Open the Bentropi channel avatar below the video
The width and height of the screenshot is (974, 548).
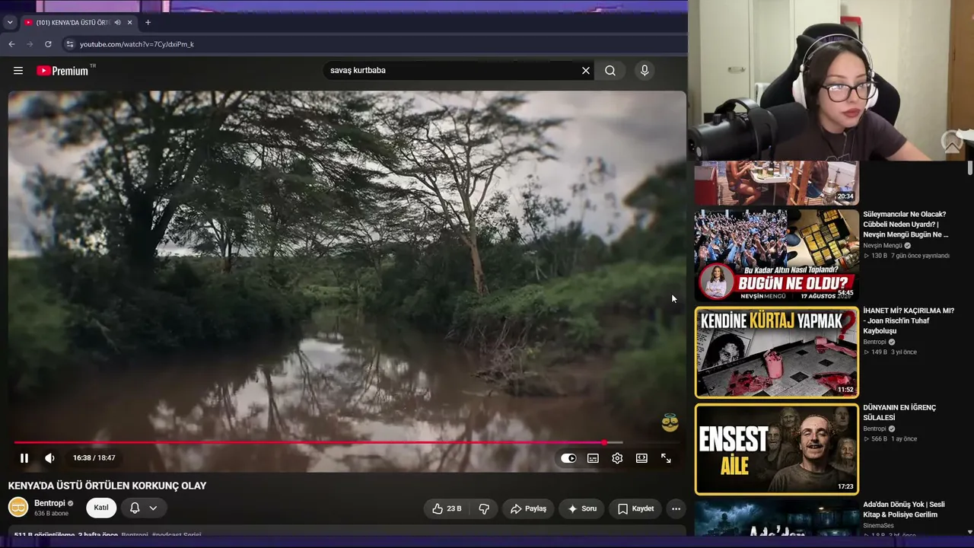pos(18,507)
